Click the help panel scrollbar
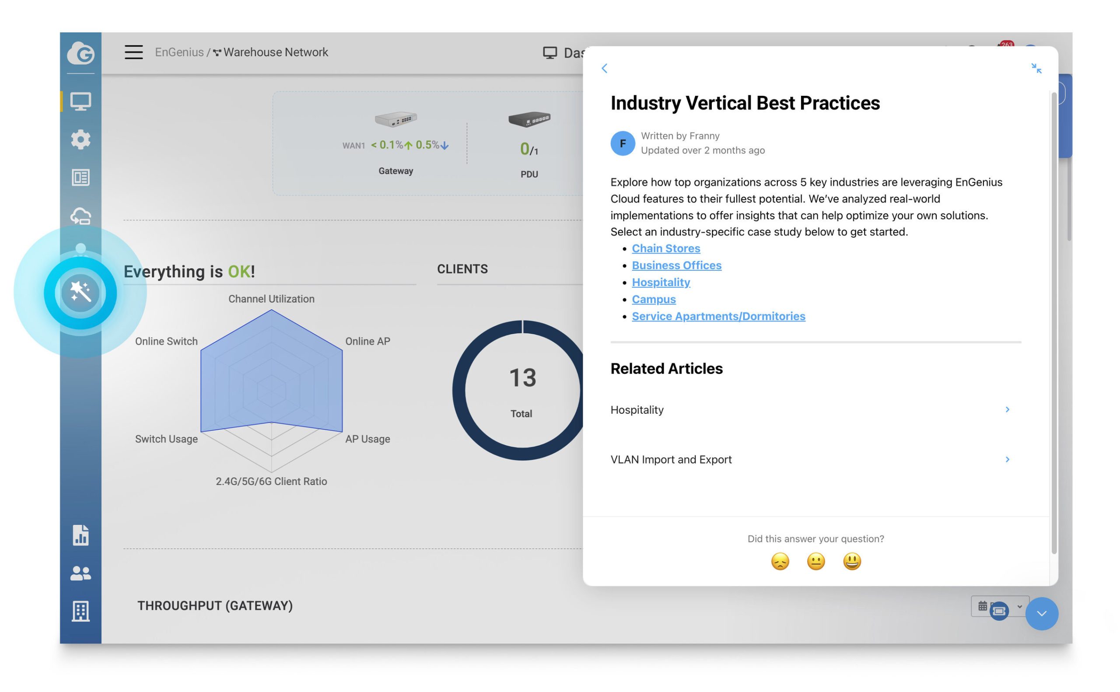 (1054, 323)
